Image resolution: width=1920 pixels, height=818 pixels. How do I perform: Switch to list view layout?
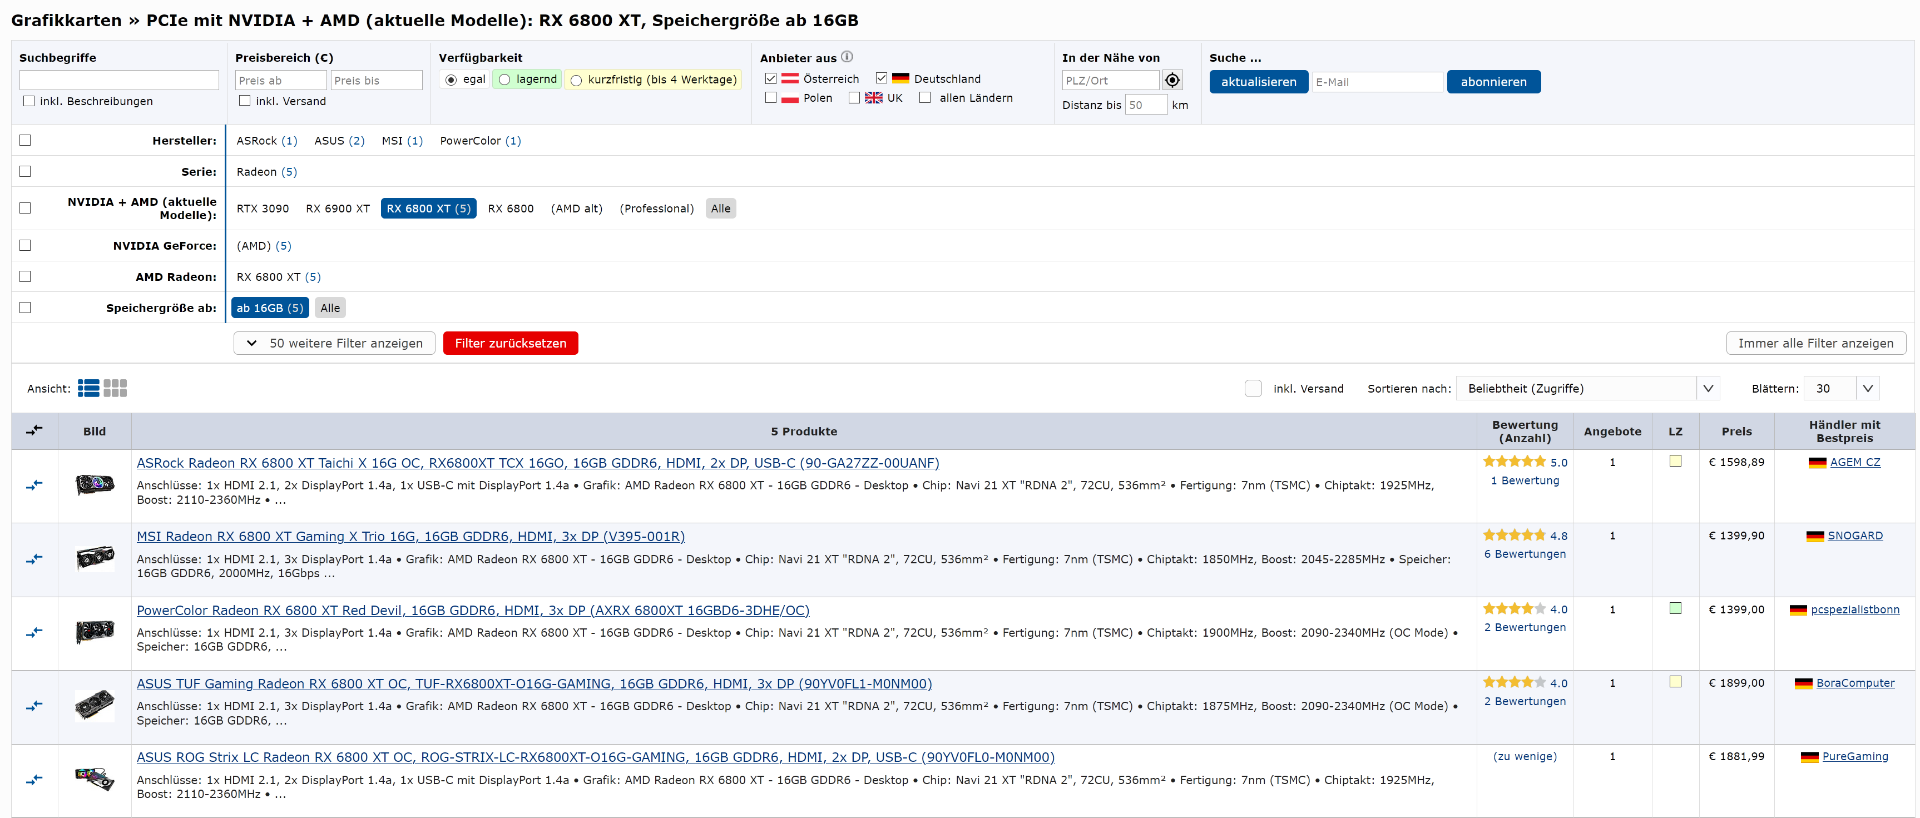[88, 388]
